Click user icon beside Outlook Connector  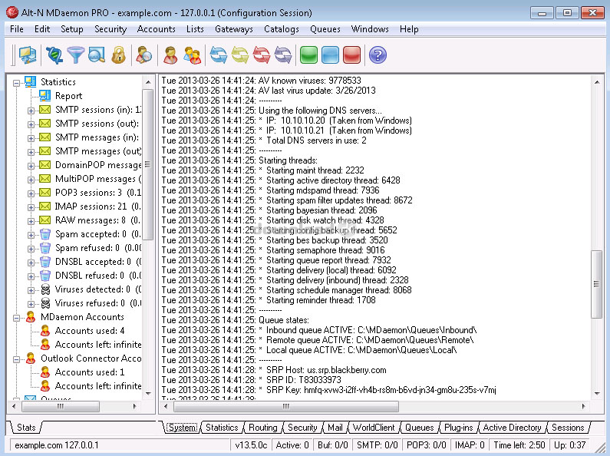pyautogui.click(x=31, y=359)
